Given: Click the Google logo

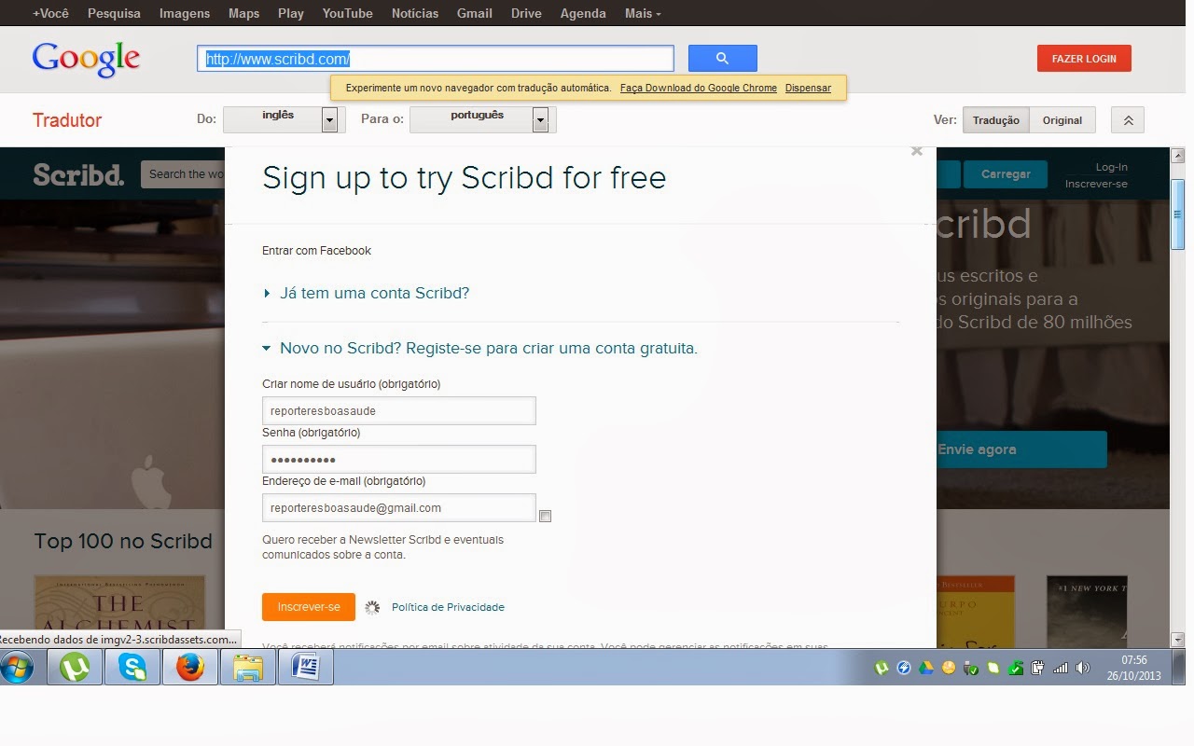Looking at the screenshot, I should tap(86, 59).
